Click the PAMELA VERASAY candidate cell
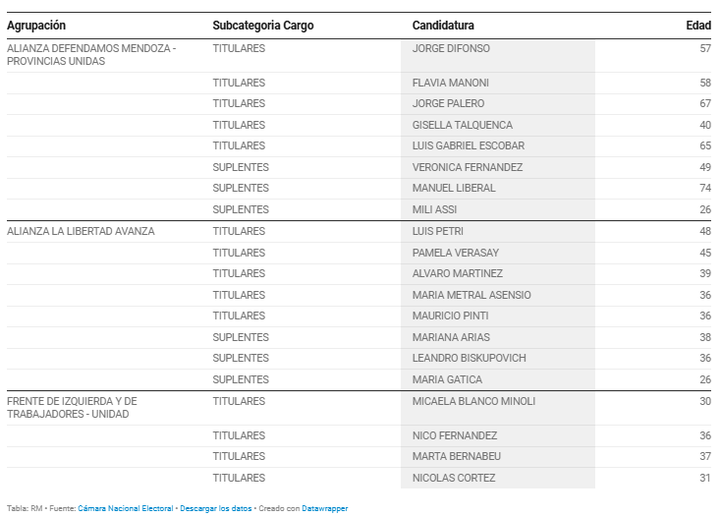Screen dimensions: 721x517 tap(456, 253)
